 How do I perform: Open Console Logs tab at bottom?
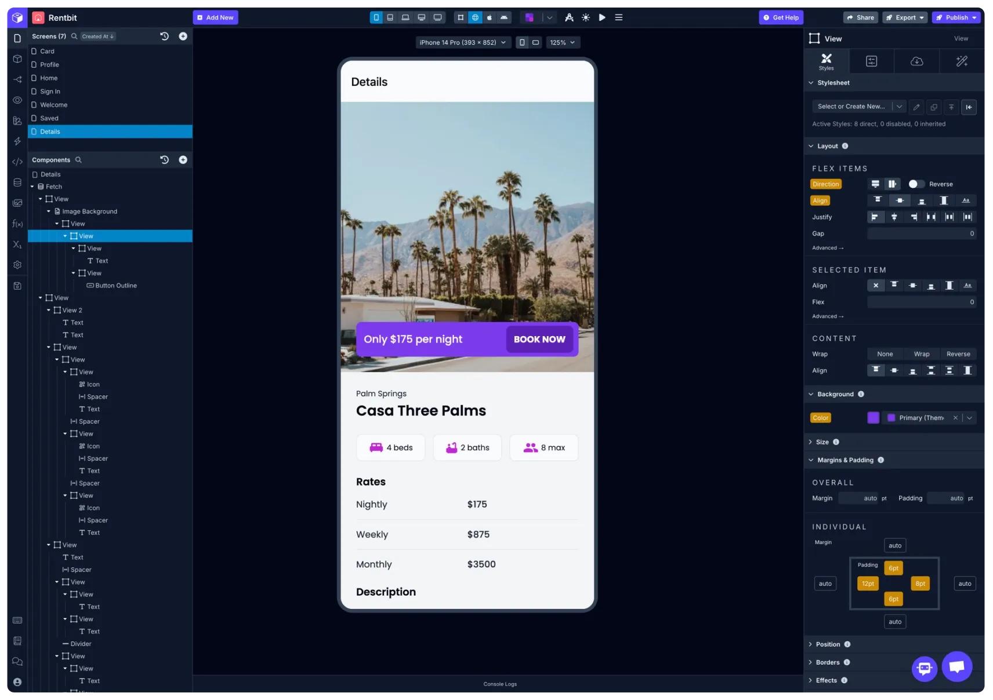(x=499, y=684)
